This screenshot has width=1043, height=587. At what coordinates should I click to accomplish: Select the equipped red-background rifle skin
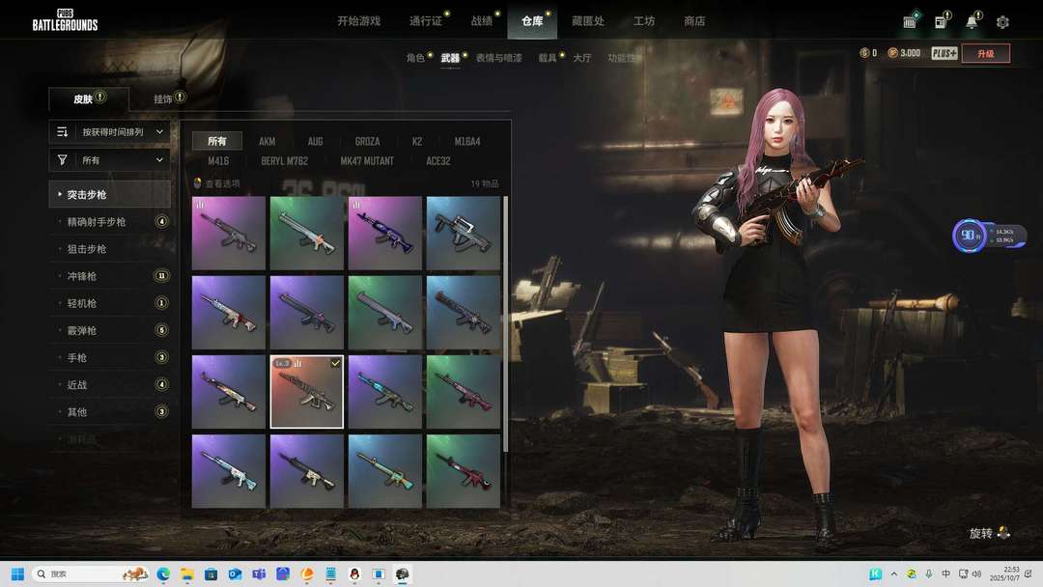tap(307, 392)
